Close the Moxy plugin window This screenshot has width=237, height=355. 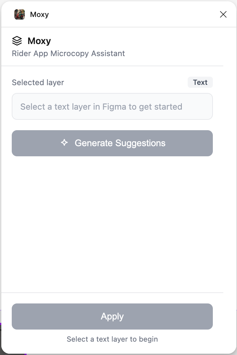pos(223,14)
